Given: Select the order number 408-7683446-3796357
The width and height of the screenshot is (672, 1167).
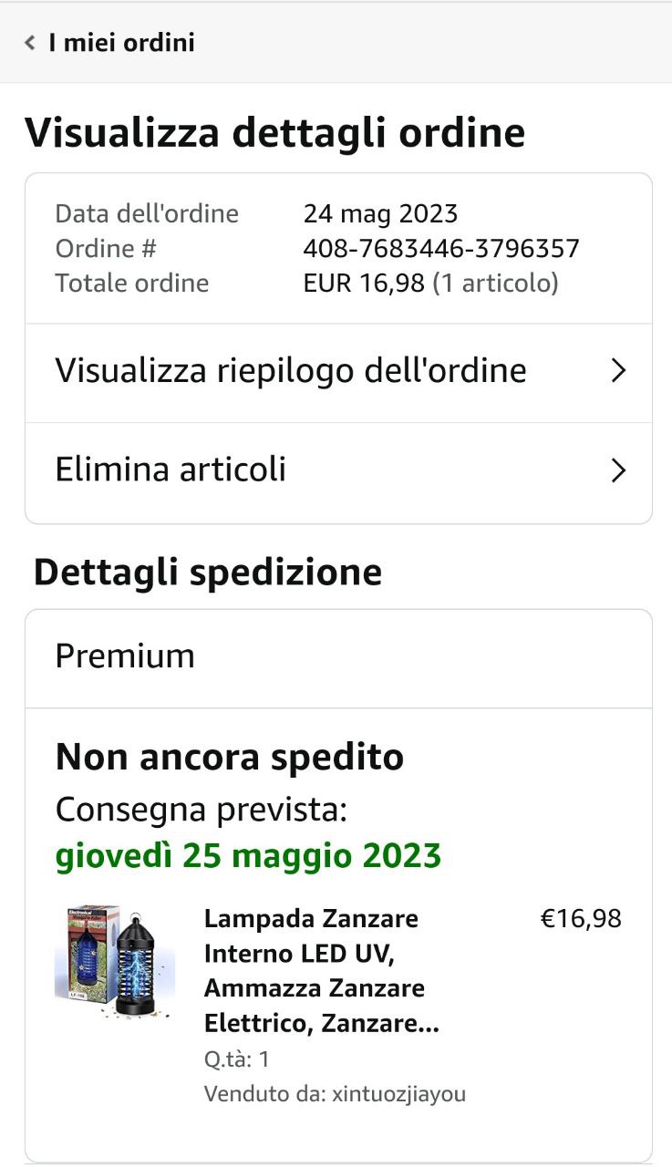Looking at the screenshot, I should coord(441,249).
